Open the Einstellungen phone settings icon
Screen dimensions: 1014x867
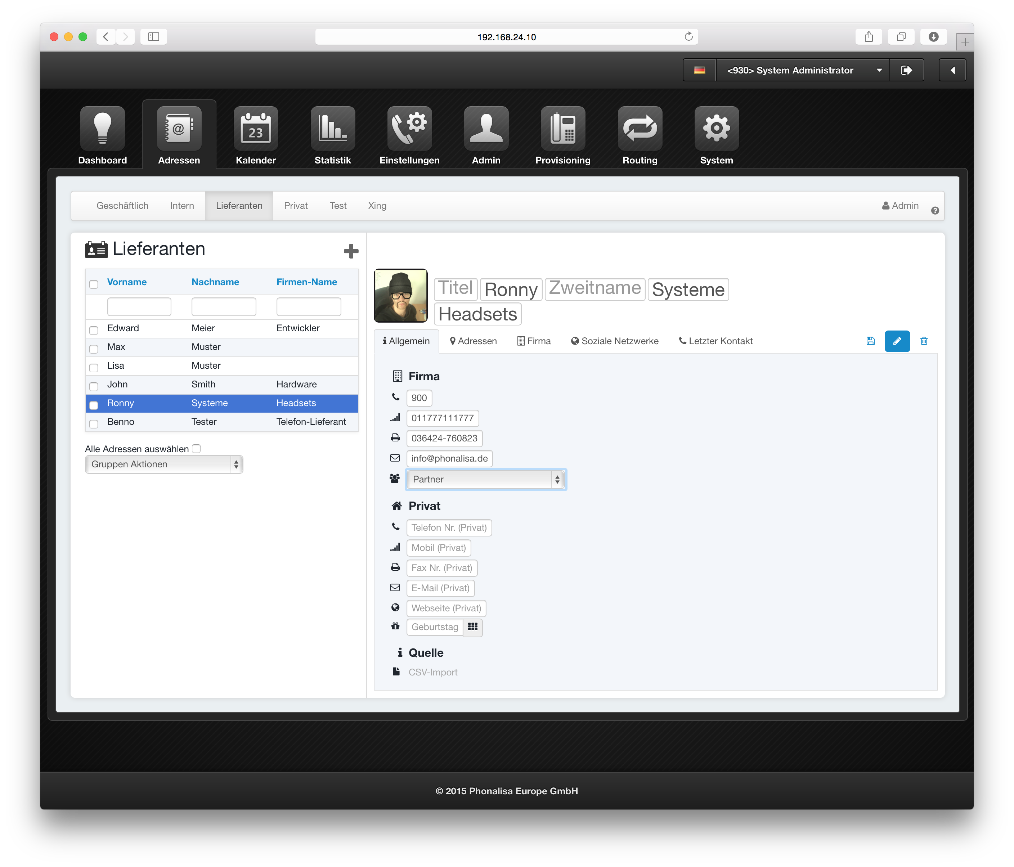tap(410, 128)
